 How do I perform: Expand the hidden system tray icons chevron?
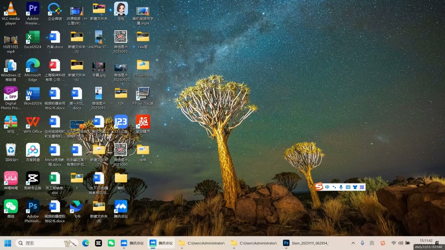[353, 243]
